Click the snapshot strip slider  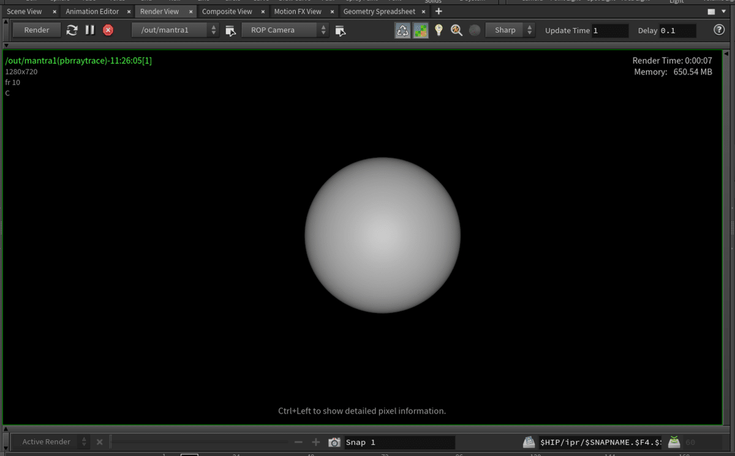coord(198,442)
